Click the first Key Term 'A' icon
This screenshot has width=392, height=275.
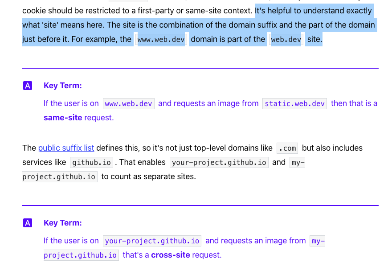[x=28, y=86]
